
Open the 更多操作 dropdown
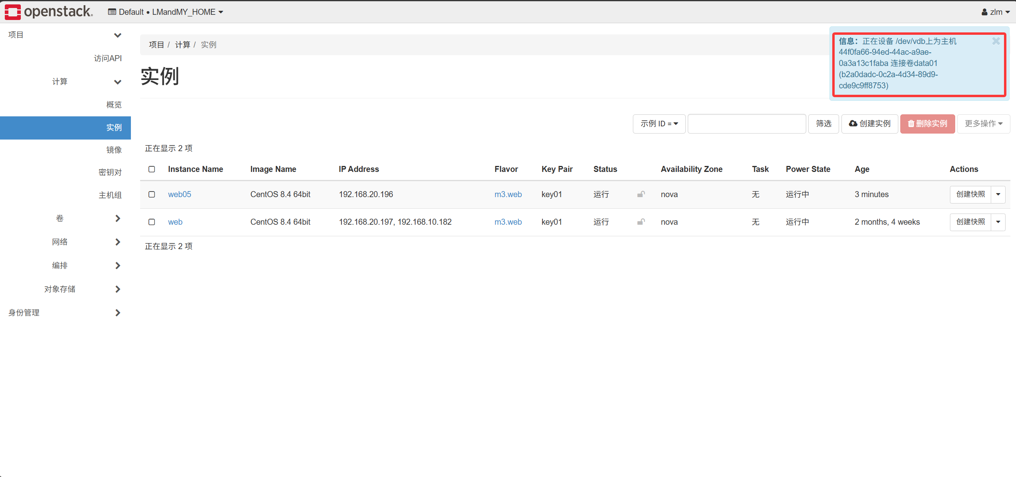click(x=984, y=124)
